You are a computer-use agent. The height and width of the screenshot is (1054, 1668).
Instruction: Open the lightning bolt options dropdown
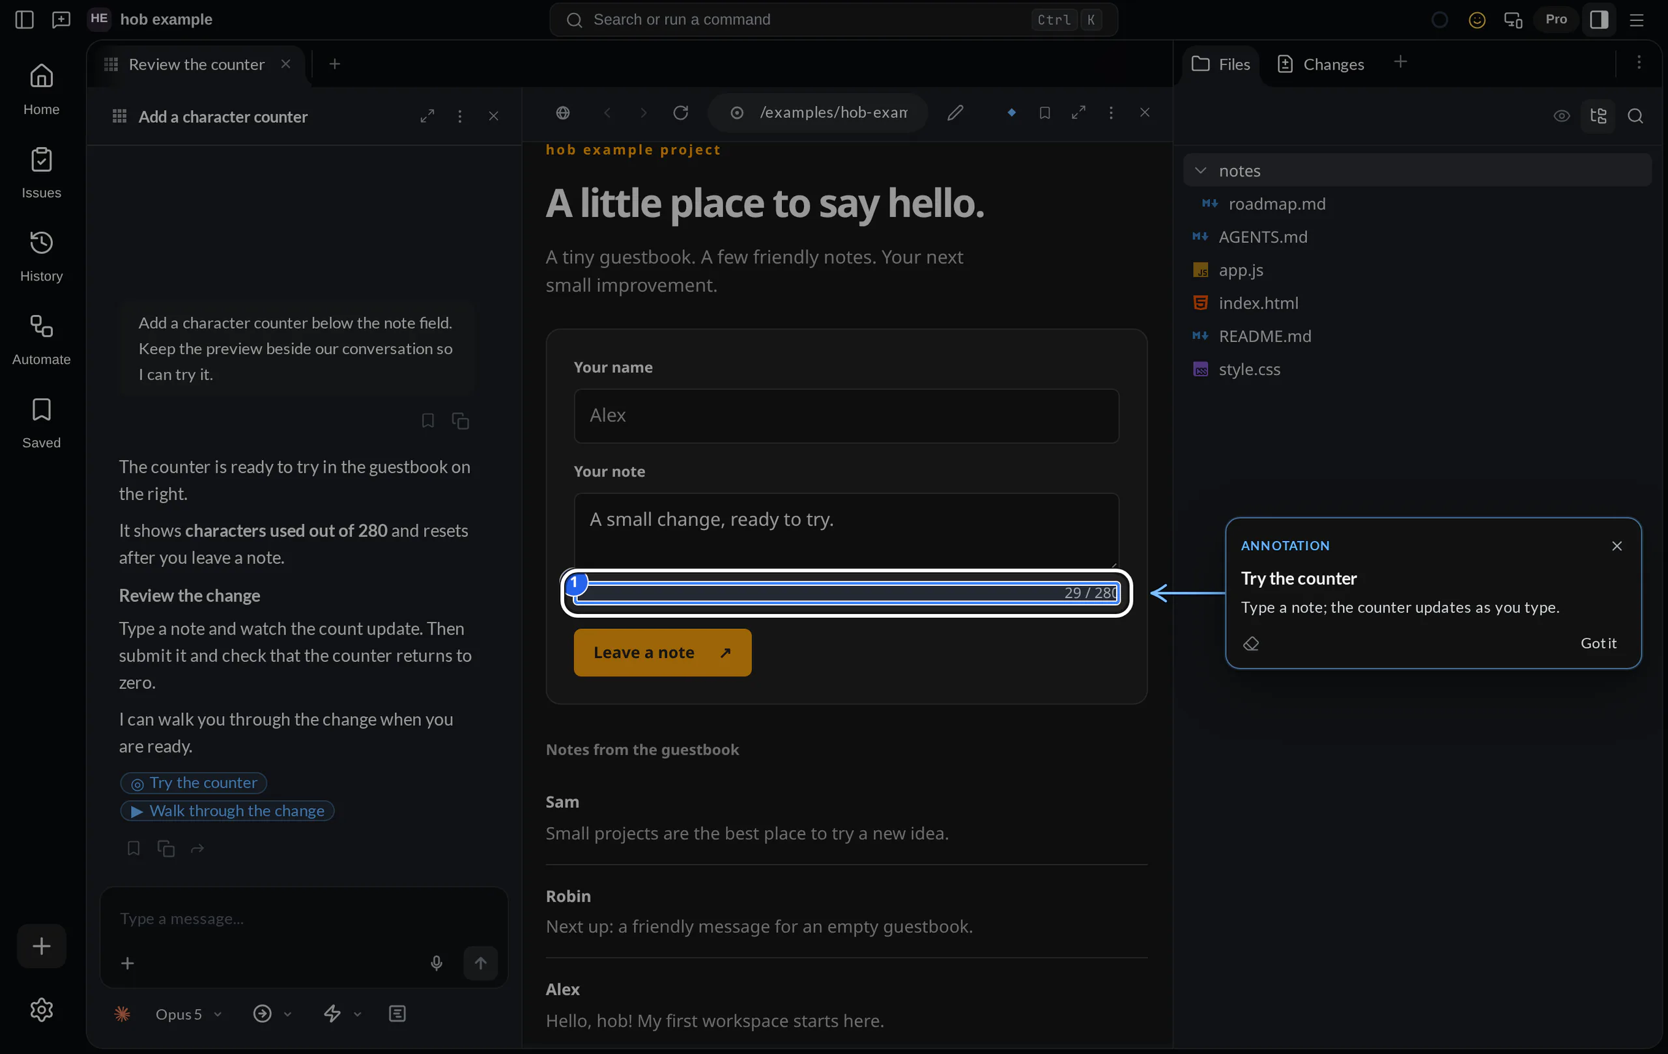click(342, 1013)
